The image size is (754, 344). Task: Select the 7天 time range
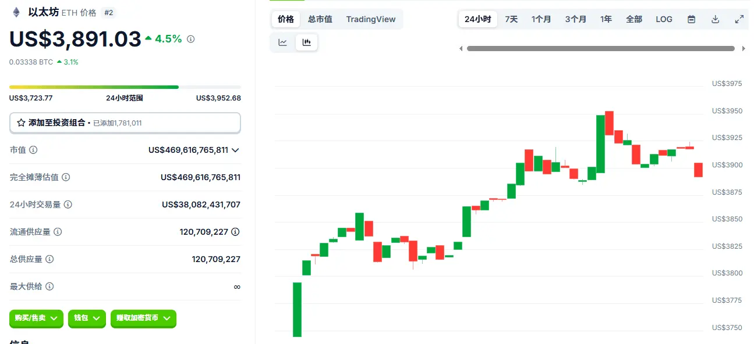pyautogui.click(x=511, y=19)
